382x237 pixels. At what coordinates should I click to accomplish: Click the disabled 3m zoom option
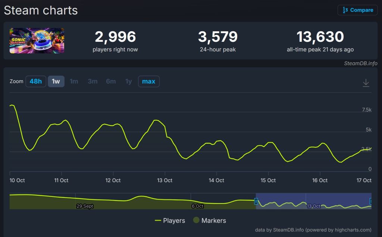tap(93, 81)
